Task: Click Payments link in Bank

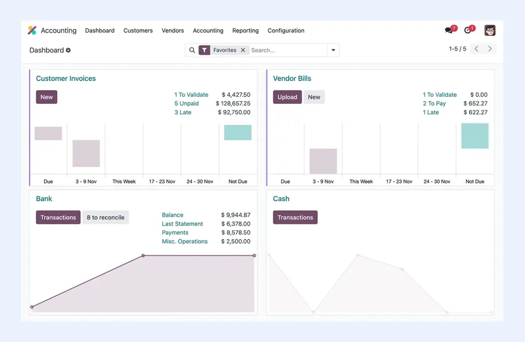Action: [x=175, y=233]
